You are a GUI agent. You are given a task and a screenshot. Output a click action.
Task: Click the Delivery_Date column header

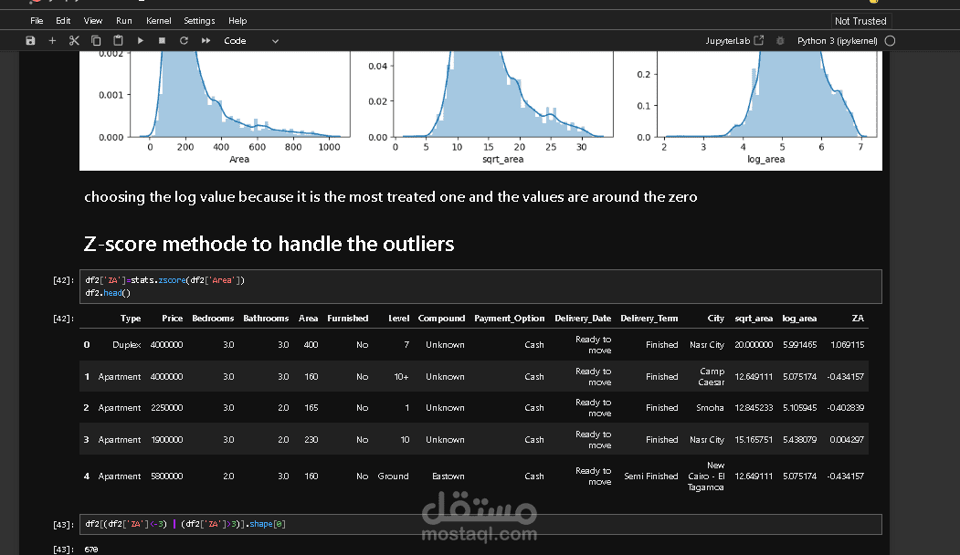click(x=583, y=319)
